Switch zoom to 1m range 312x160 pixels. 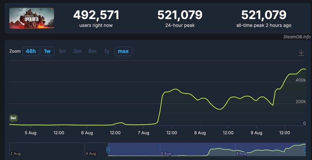(62, 51)
